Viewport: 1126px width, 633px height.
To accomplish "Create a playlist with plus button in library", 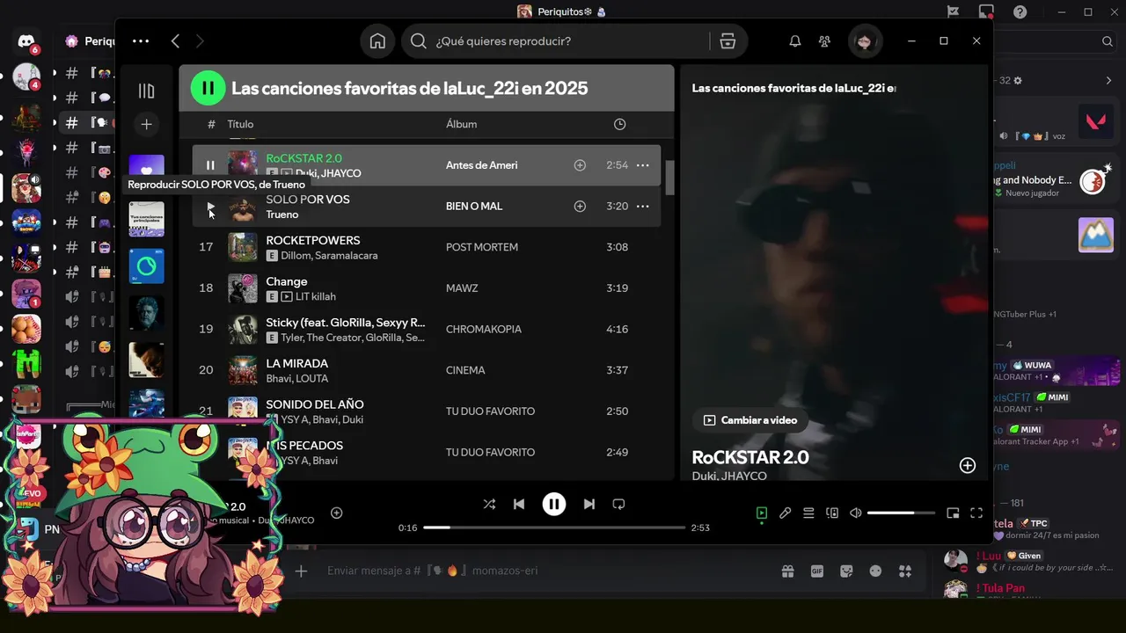I will (147, 125).
